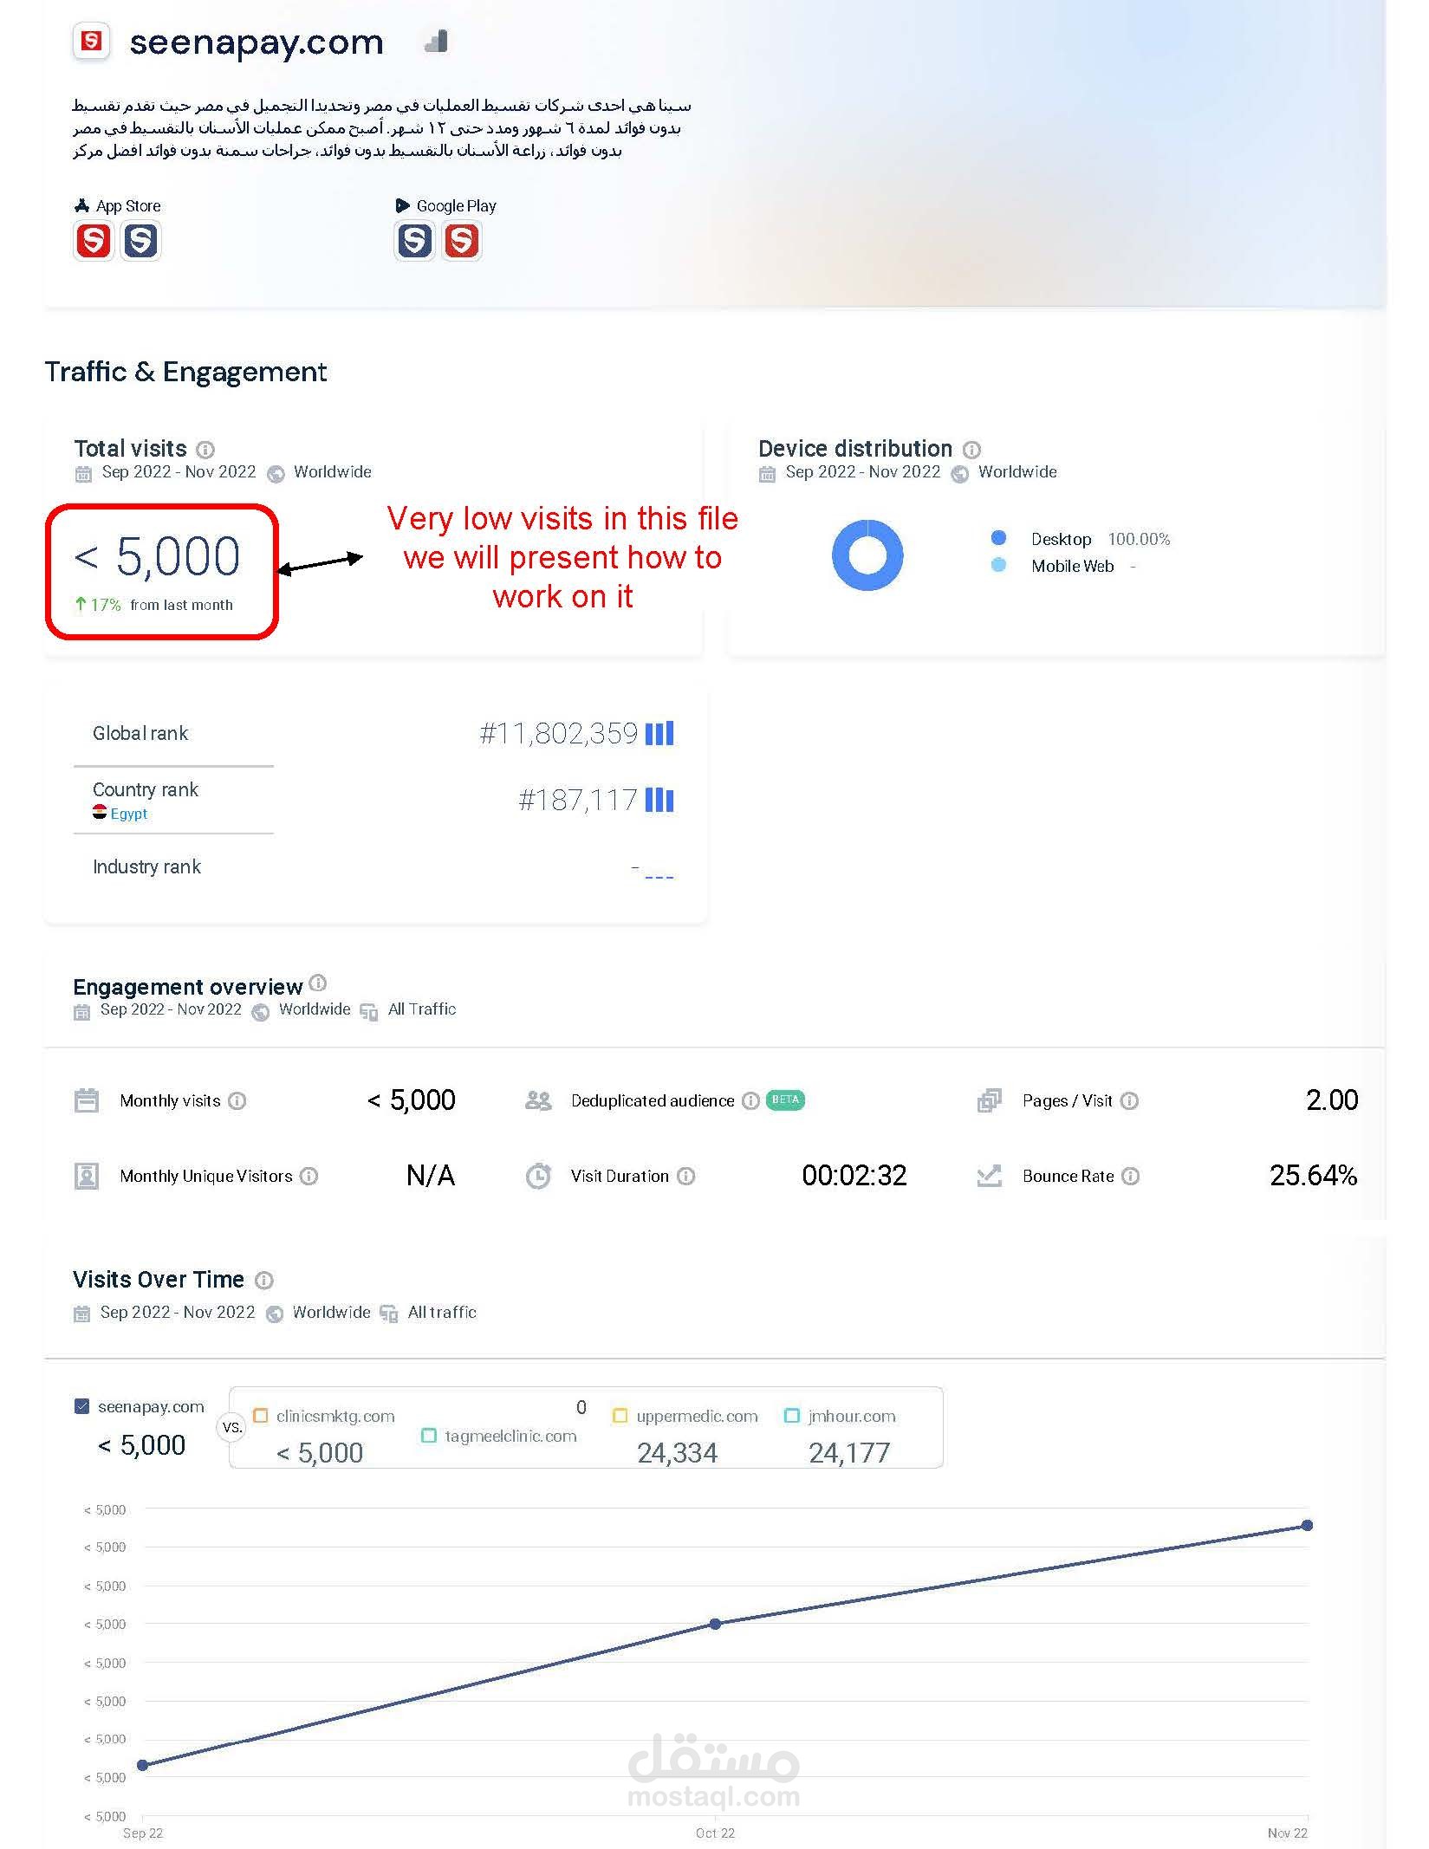Click the rank badge icon beside seenapay.com title
Viewport: 1429px width, 1849px height.
click(x=437, y=41)
